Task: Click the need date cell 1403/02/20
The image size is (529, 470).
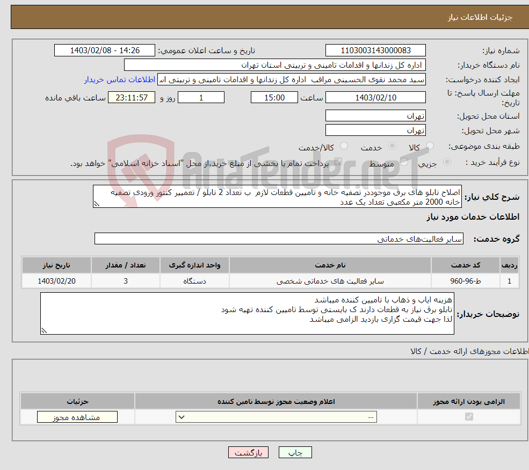Action: pyautogui.click(x=57, y=281)
